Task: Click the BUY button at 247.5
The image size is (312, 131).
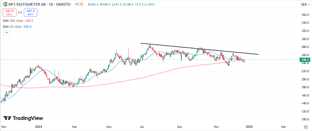Action: click(26, 12)
